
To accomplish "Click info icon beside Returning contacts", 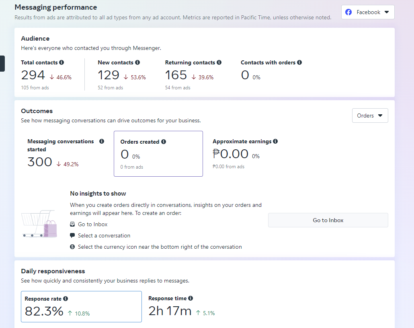I will [219, 62].
